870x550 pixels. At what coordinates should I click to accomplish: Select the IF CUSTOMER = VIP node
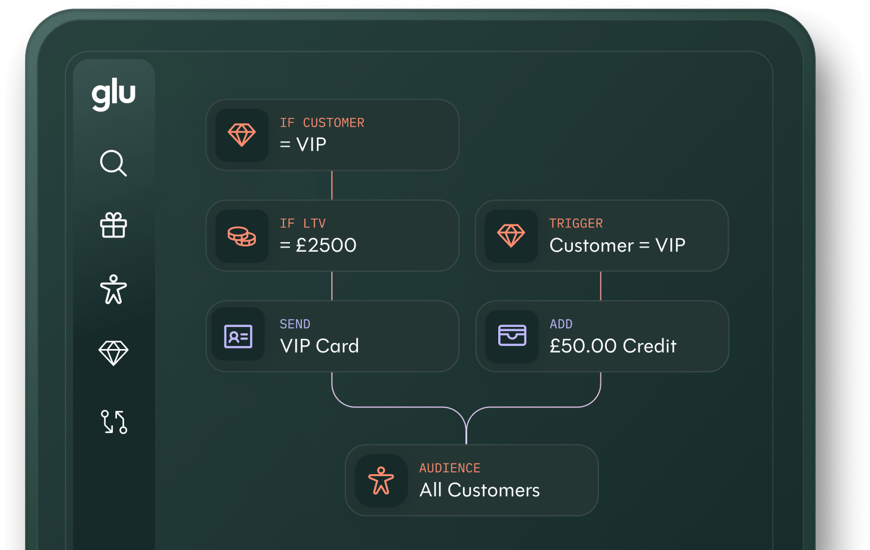pos(332,135)
